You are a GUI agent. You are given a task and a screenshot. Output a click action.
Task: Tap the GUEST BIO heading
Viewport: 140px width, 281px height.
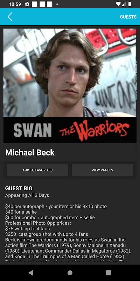19,188
